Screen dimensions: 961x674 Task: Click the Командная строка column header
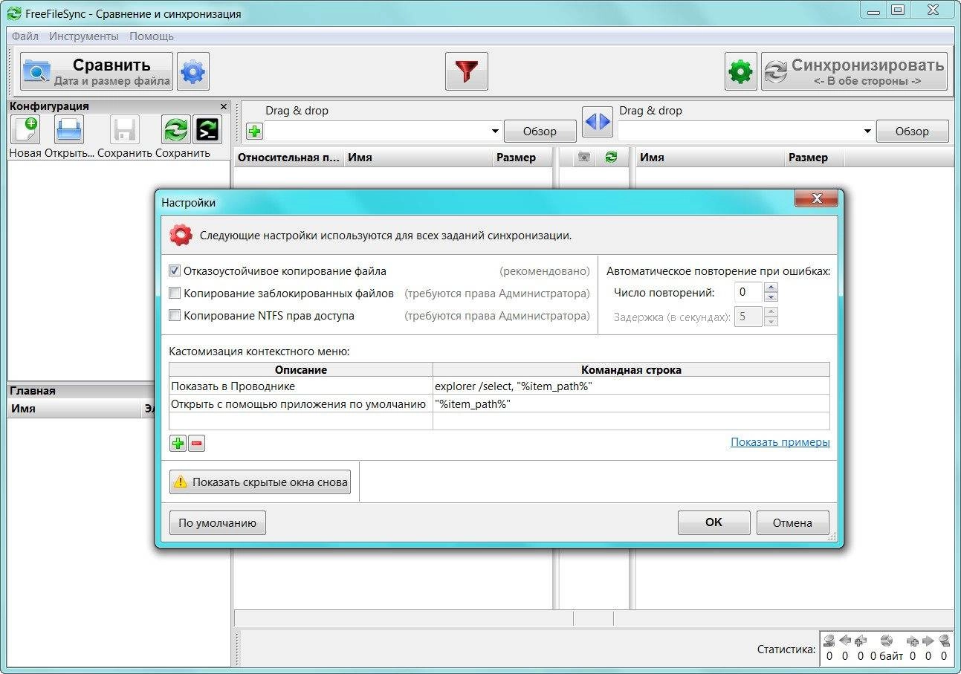631,369
